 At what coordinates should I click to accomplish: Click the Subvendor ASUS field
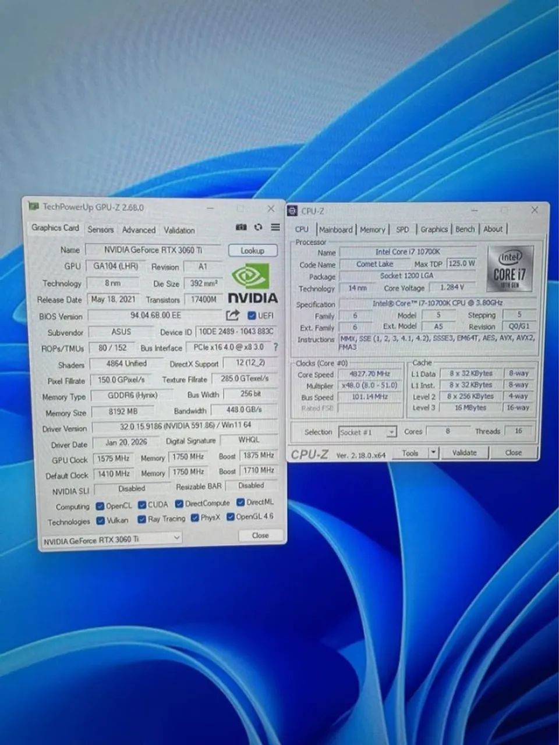121,332
